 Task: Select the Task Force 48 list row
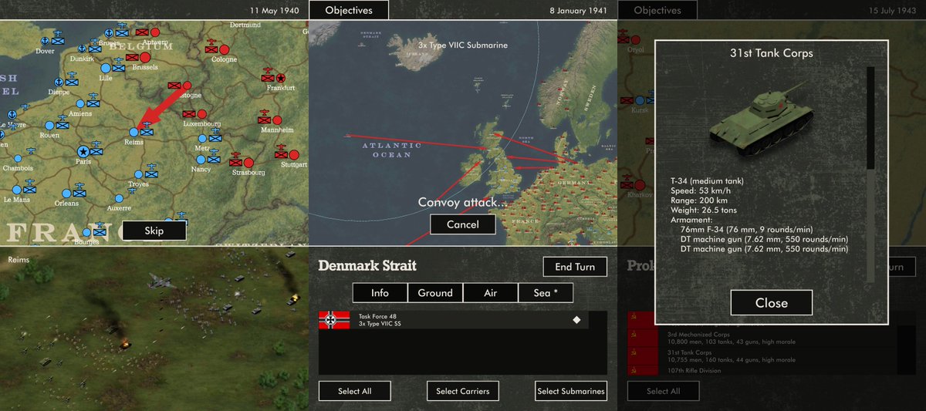pyautogui.click(x=454, y=320)
